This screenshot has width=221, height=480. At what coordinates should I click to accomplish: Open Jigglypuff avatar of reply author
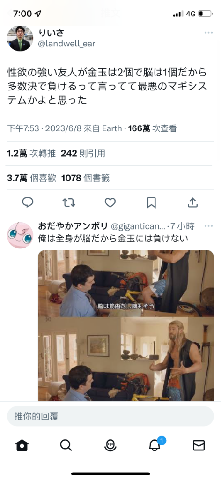pos(20,235)
